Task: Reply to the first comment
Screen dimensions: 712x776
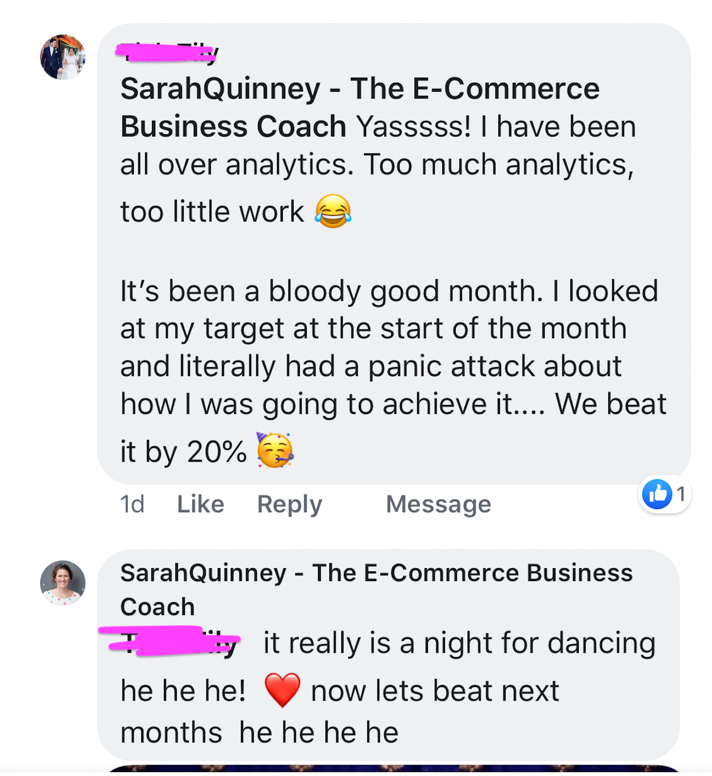Action: pos(289,504)
